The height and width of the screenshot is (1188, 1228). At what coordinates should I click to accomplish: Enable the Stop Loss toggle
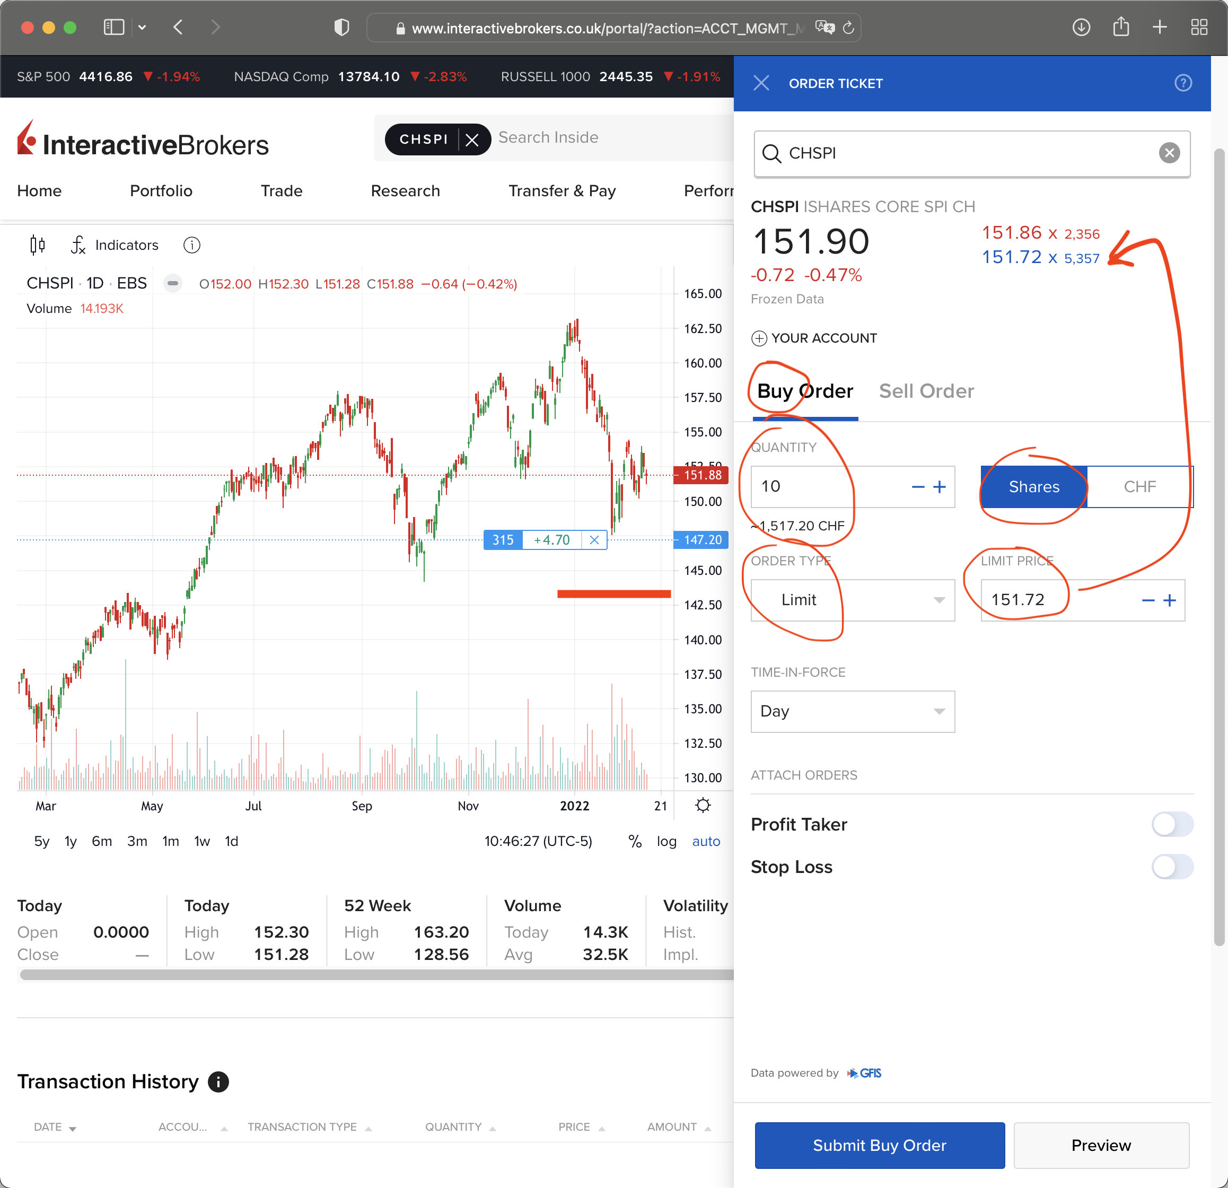pyautogui.click(x=1172, y=867)
